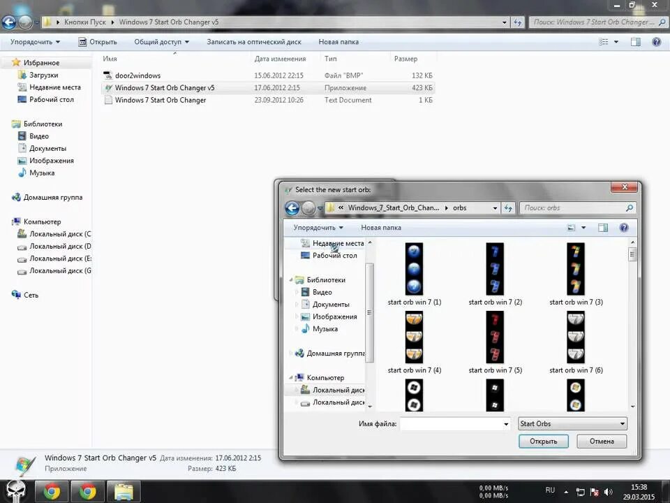Viewport: 670px width, 503px height.
Task: Toggle the dialog preview pane icon
Action: (x=603, y=228)
